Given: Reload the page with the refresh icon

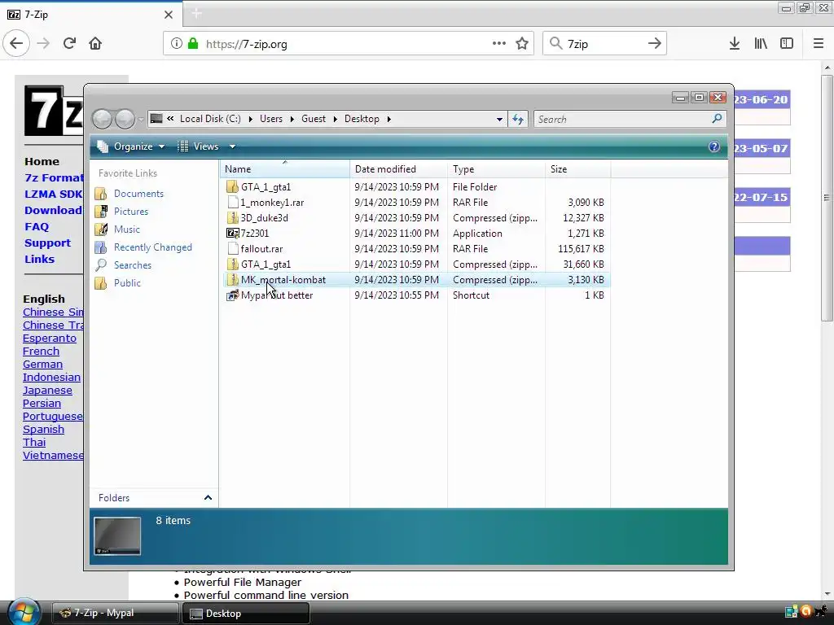Looking at the screenshot, I should (70, 43).
